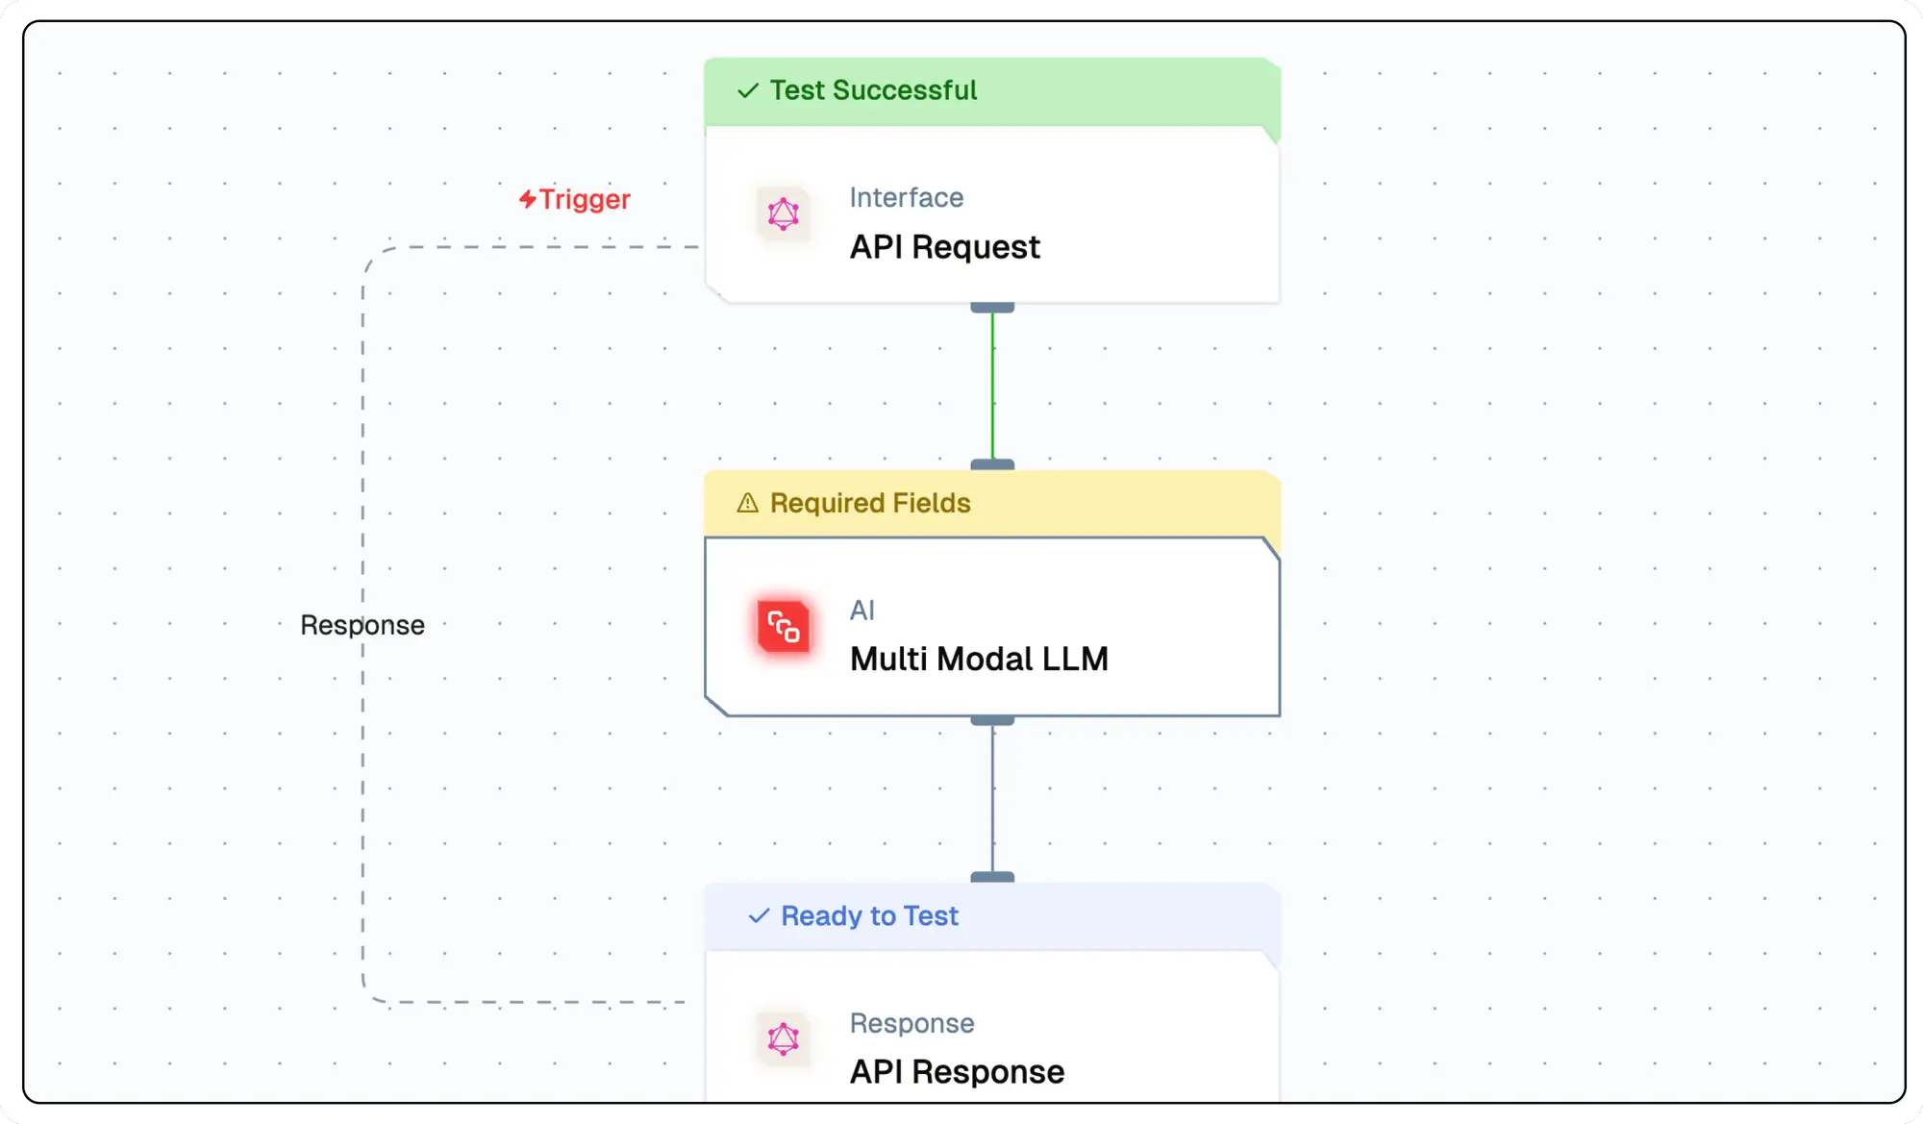Click the green Test Successful checkmark icon
The image size is (1923, 1124).
[748, 90]
